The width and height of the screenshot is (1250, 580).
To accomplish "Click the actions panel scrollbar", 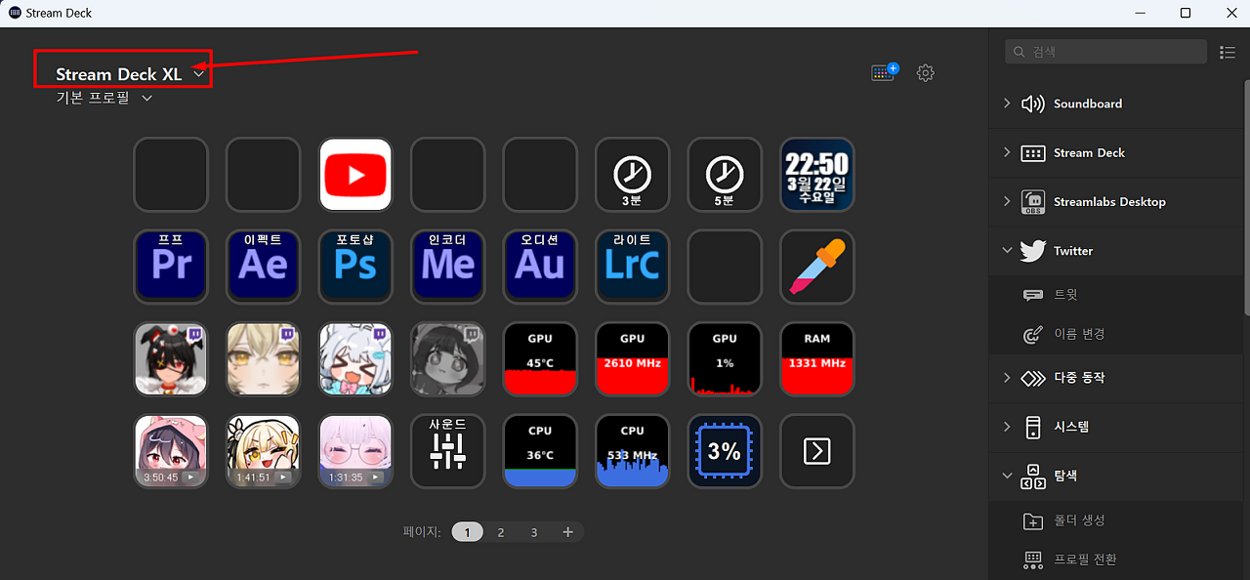I will click(1246, 195).
